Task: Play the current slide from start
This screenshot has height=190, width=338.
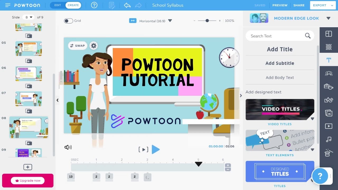Action: (x=143, y=150)
